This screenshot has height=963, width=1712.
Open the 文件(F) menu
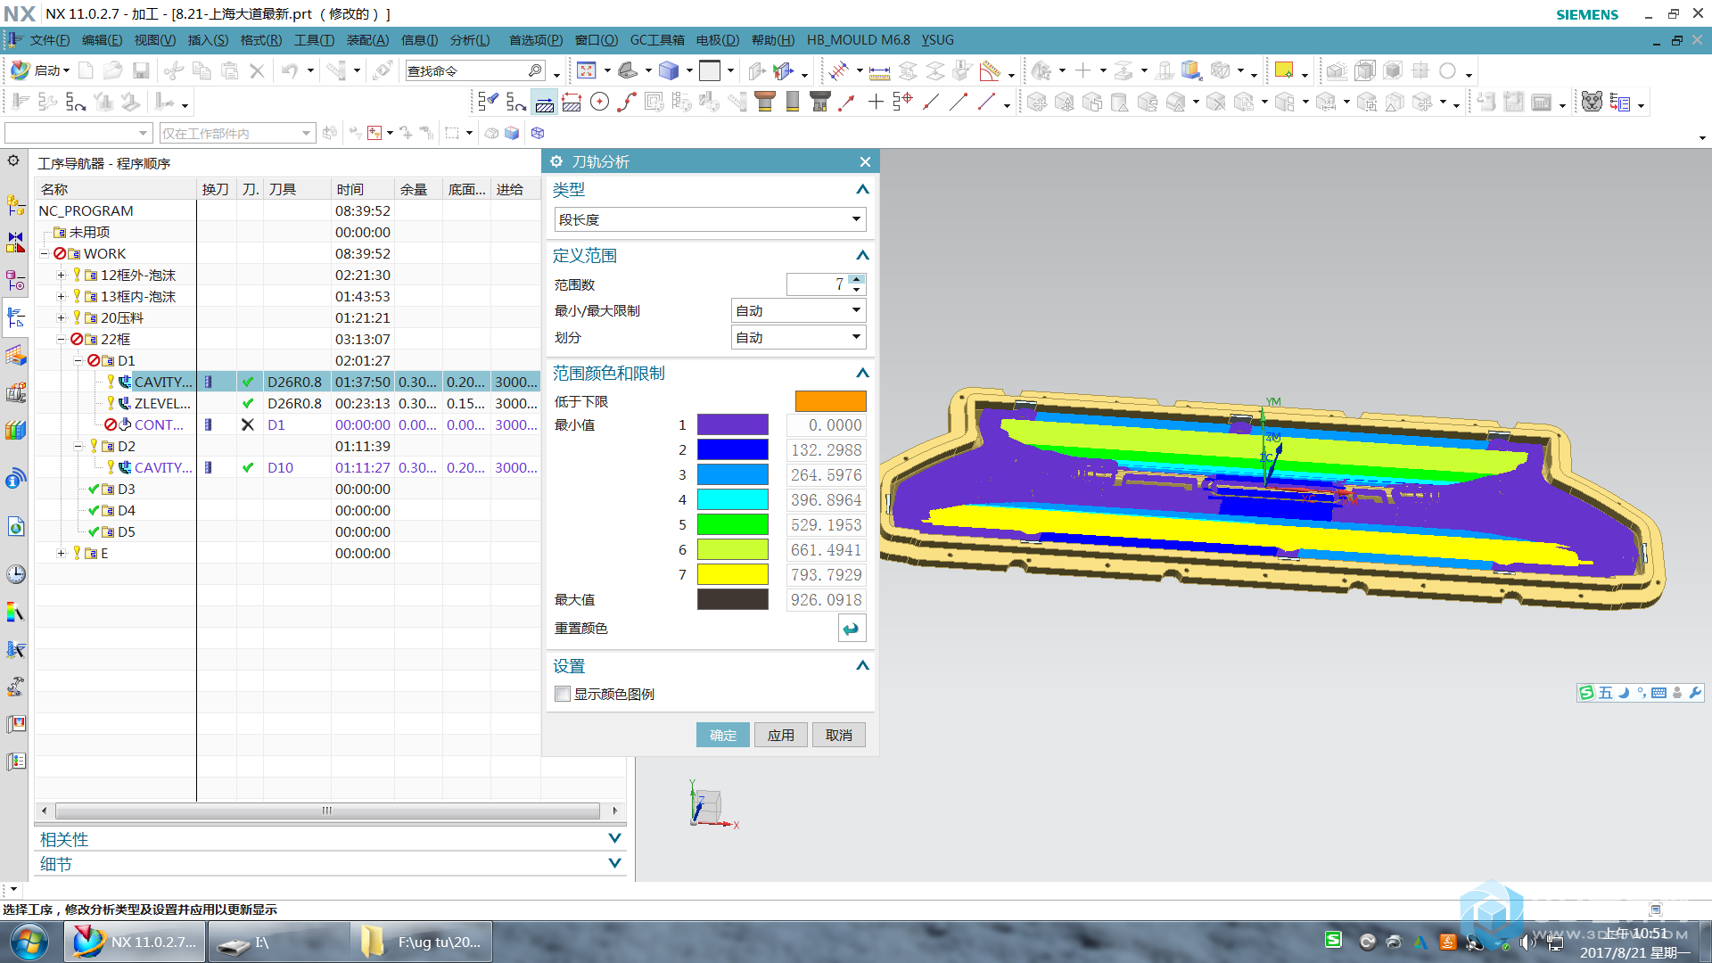pos(49,40)
